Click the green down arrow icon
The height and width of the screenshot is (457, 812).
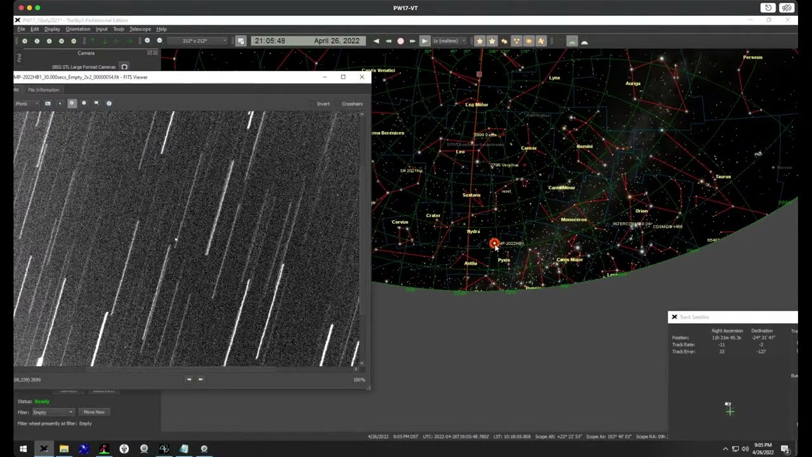105,41
